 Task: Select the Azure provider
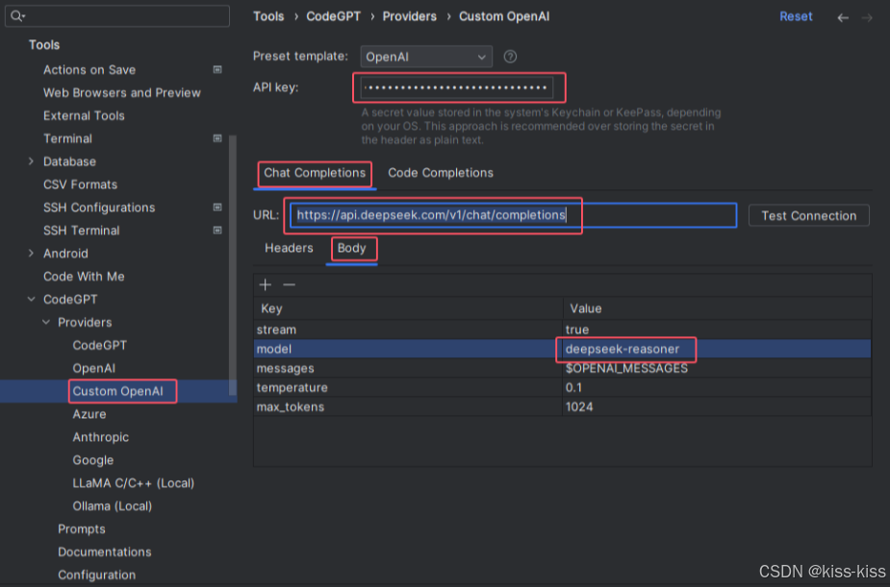pyautogui.click(x=89, y=414)
